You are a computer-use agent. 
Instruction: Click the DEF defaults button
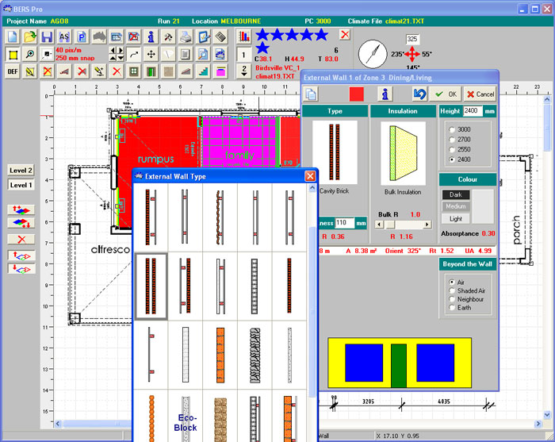tap(13, 71)
